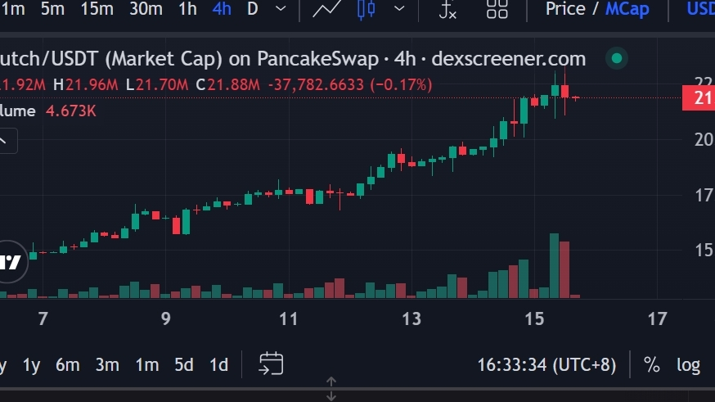Image resolution: width=715 pixels, height=402 pixels.
Task: Select the 1m timeframe at top
Action: click(x=13, y=9)
